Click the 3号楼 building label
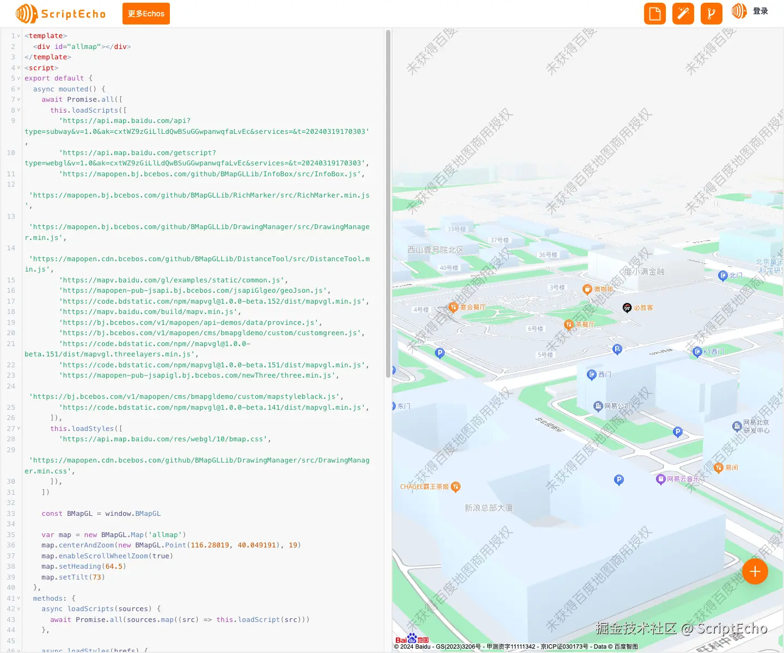 tap(557, 287)
